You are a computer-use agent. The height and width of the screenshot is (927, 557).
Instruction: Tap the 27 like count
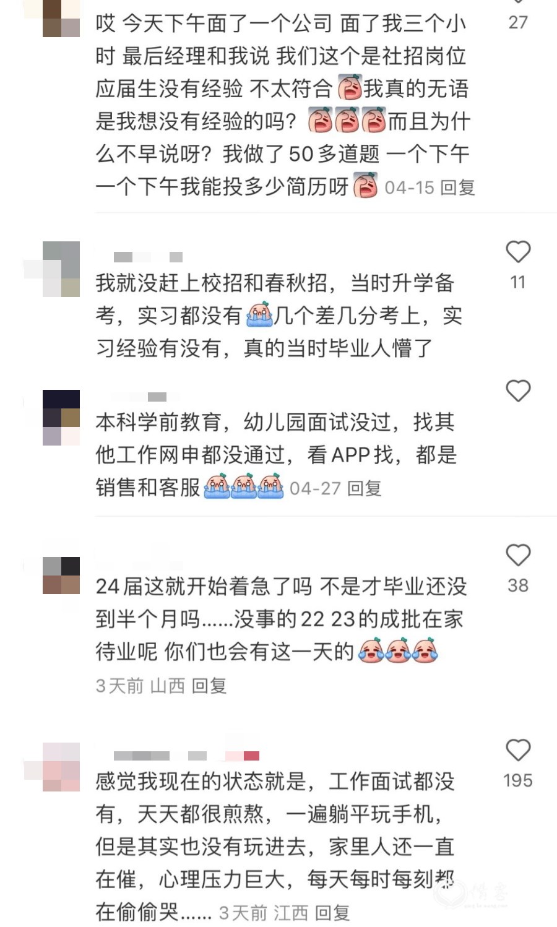[x=518, y=22]
